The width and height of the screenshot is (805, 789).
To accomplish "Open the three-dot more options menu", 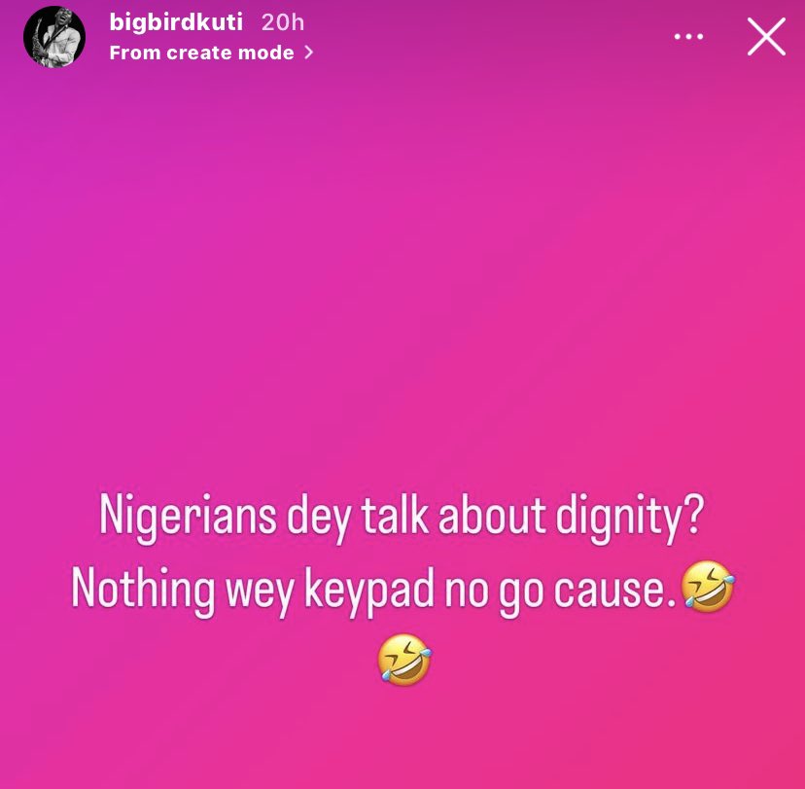I will point(688,36).
